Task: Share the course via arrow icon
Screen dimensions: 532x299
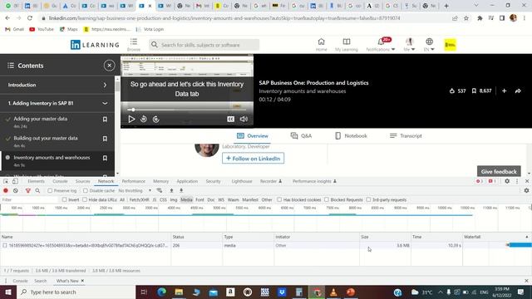Action: click(518, 91)
